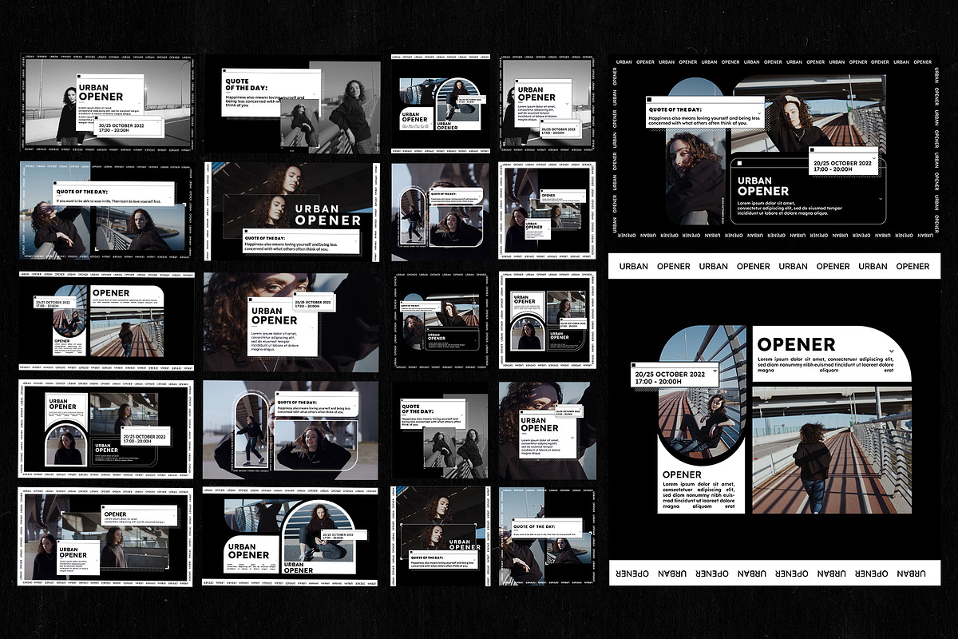
Task: Select the square white-bordered slide with Opener and Urban Opener cards
Action: (x=547, y=211)
